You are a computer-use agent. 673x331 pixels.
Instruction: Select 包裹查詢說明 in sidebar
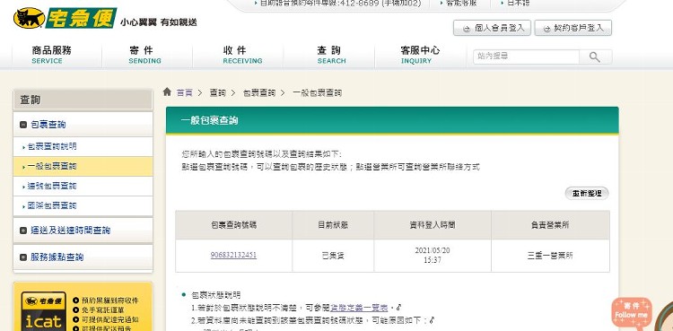[x=83, y=147]
